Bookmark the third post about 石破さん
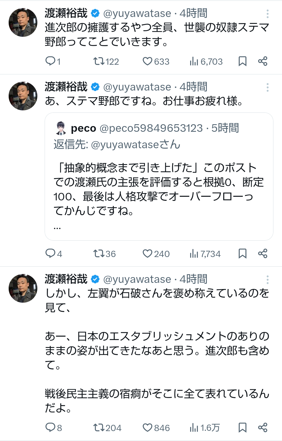 [x=242, y=427]
